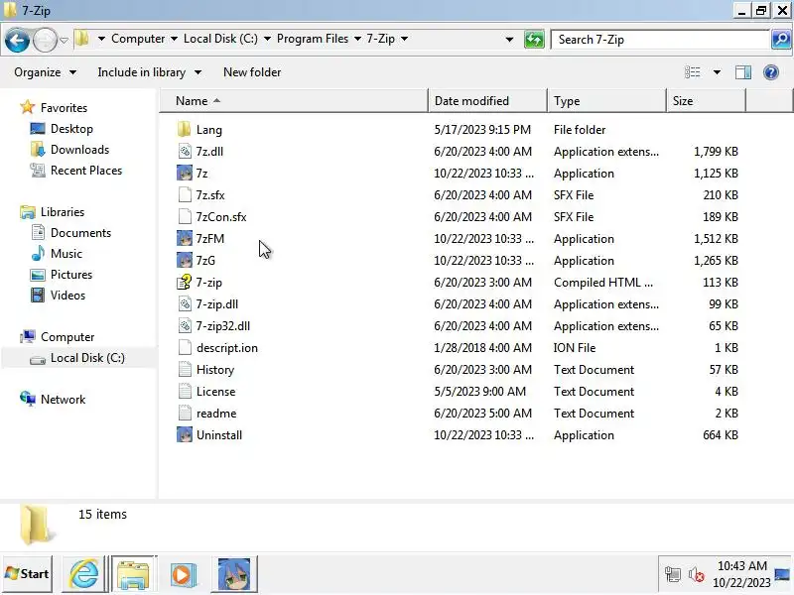Open Recent Places in navigation pane
The height and width of the screenshot is (595, 794).
tap(86, 170)
